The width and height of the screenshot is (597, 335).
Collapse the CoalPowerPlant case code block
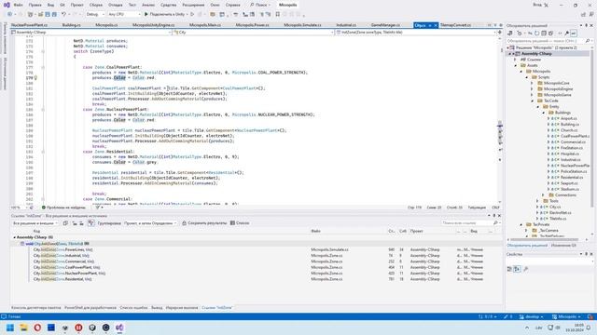pyautogui.click(x=43, y=67)
